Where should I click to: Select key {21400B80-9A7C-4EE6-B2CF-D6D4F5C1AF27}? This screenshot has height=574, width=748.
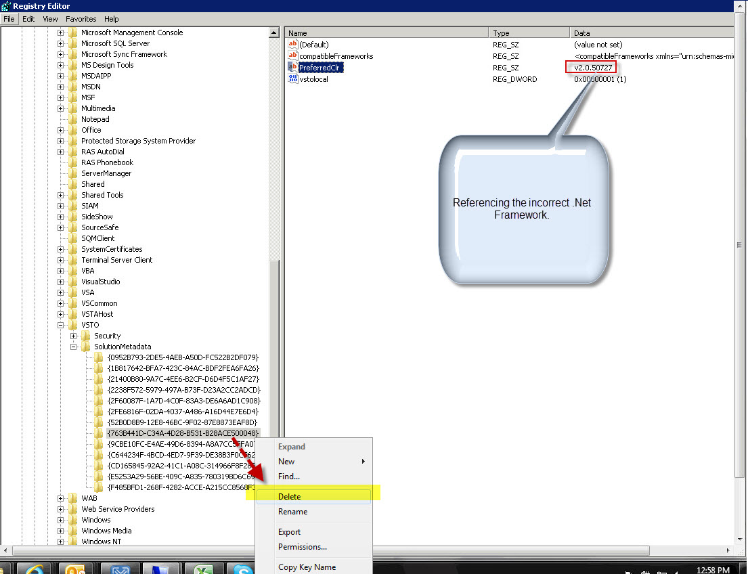pos(183,379)
